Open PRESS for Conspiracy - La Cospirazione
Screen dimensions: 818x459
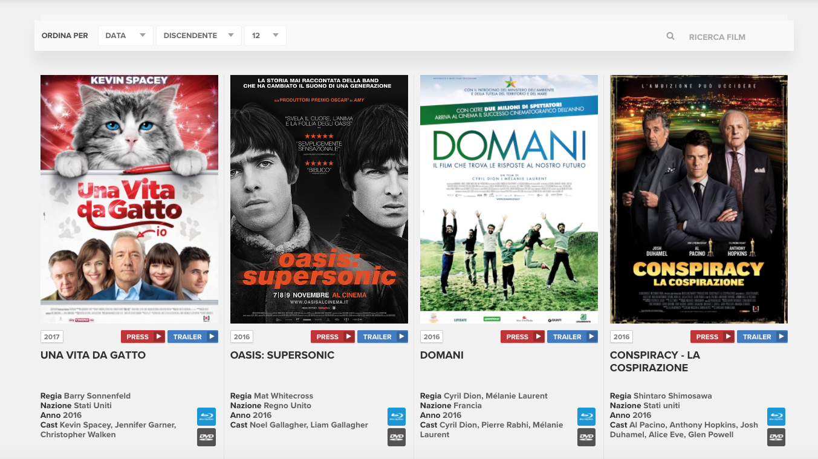pos(712,337)
